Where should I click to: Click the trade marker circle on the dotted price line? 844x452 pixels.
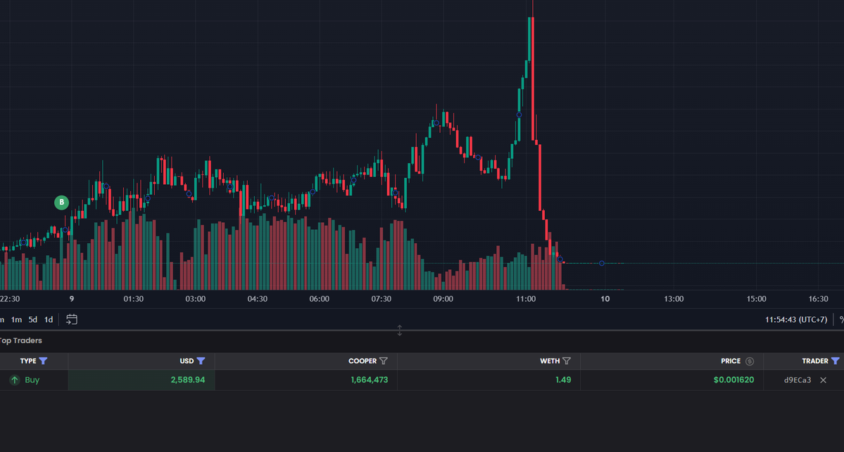tap(602, 264)
